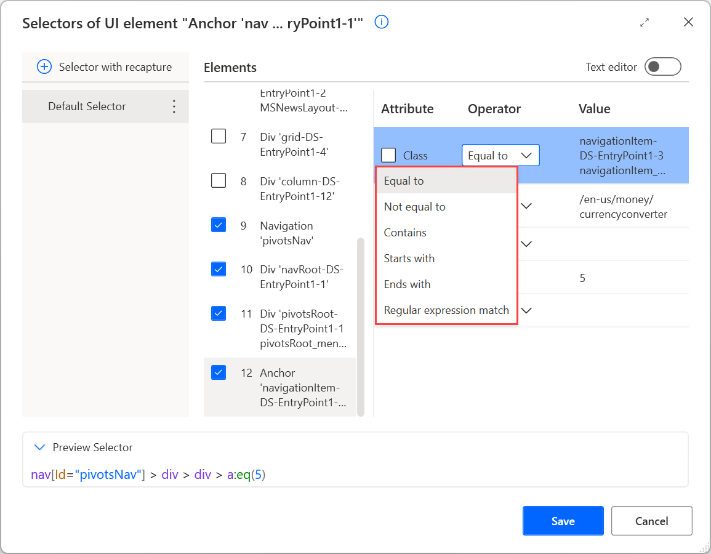Select element row Div 'pivotsRoot-DS-EntryPoint1-1'
The height and width of the screenshot is (554, 711).
click(280, 328)
